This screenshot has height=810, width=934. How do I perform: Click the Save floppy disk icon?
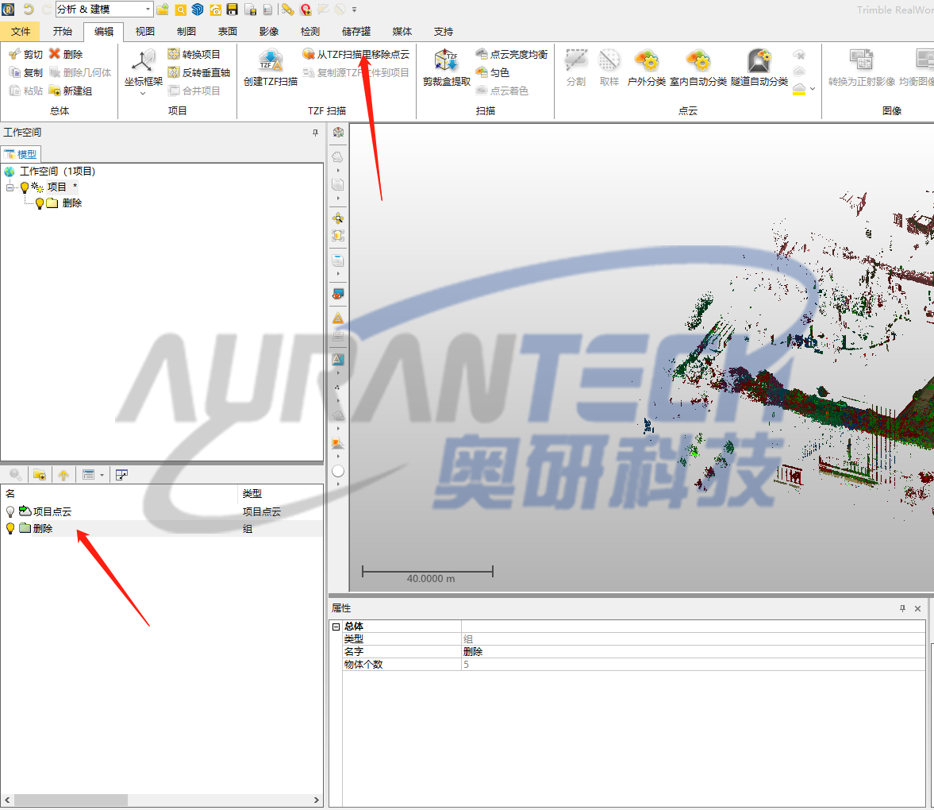pos(233,10)
